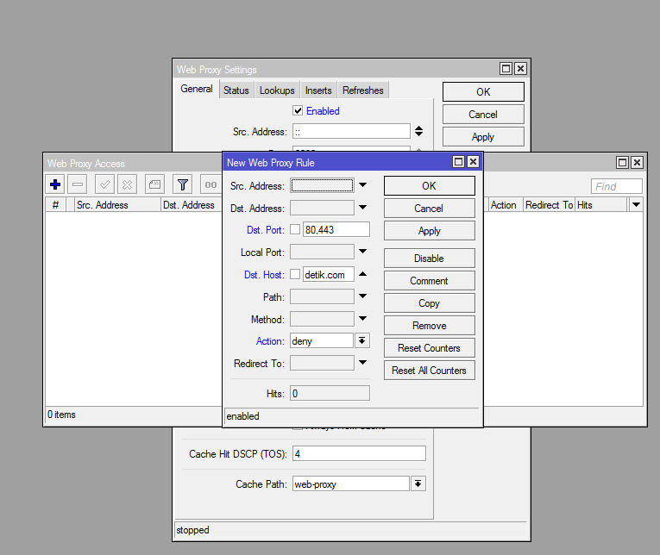Toggle the Dst. Host negate checkbox

click(x=295, y=274)
